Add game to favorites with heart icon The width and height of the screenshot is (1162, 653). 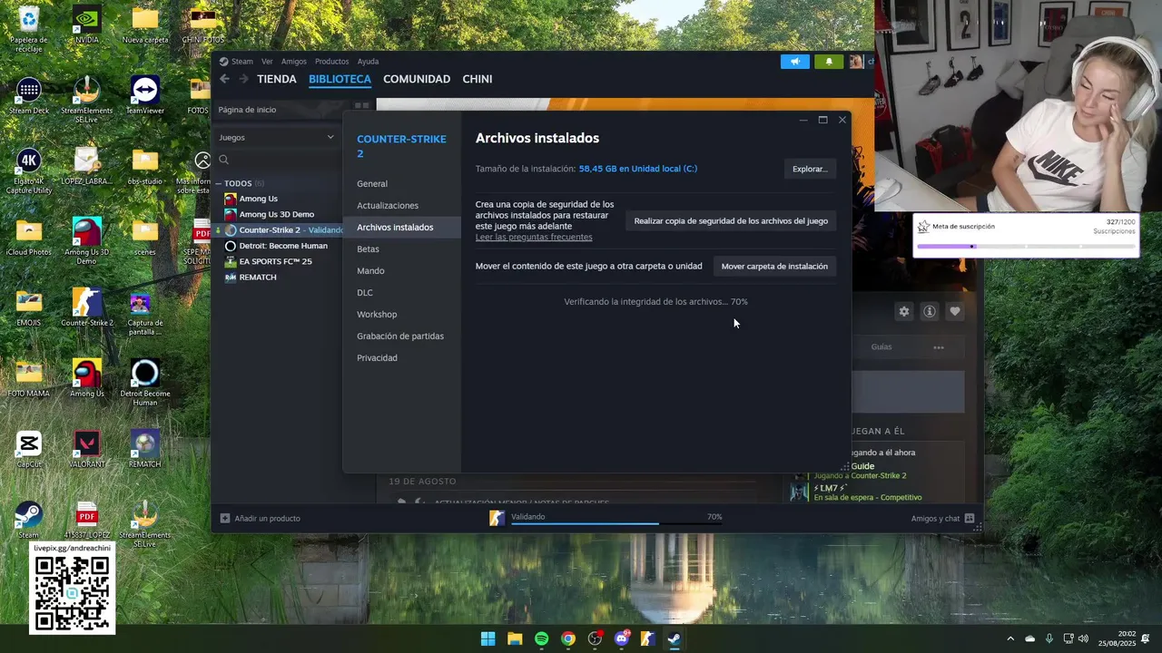[955, 311]
